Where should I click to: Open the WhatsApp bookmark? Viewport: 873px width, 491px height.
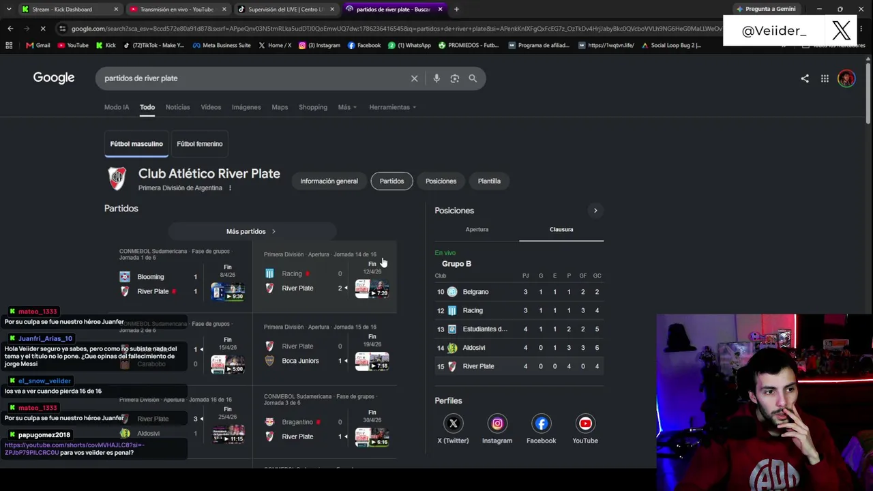point(411,46)
